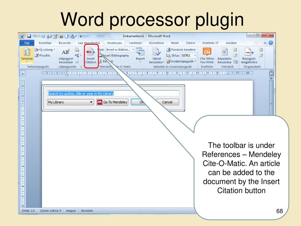This screenshot has height=226, width=301.
Task: Switch to the Beszúrás ribbon tab
Action: coord(65,43)
